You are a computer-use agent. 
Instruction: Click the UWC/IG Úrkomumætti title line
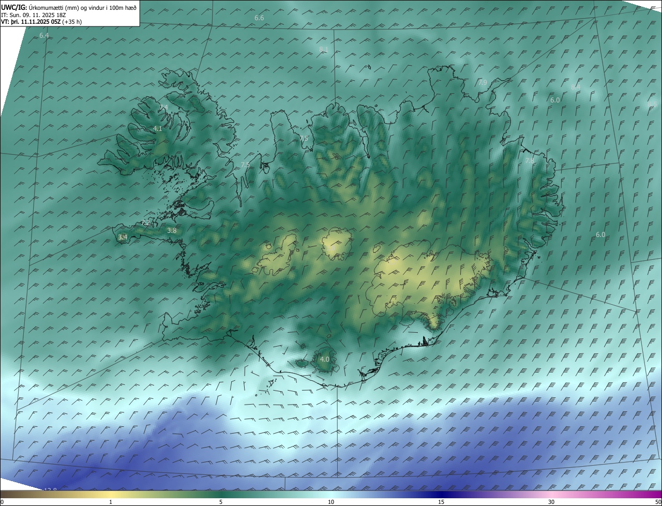coord(69,7)
